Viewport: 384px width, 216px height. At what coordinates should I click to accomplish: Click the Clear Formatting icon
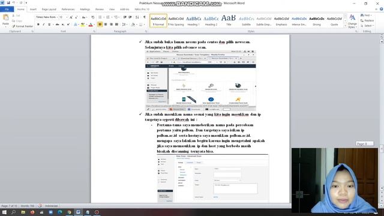coord(93,17)
